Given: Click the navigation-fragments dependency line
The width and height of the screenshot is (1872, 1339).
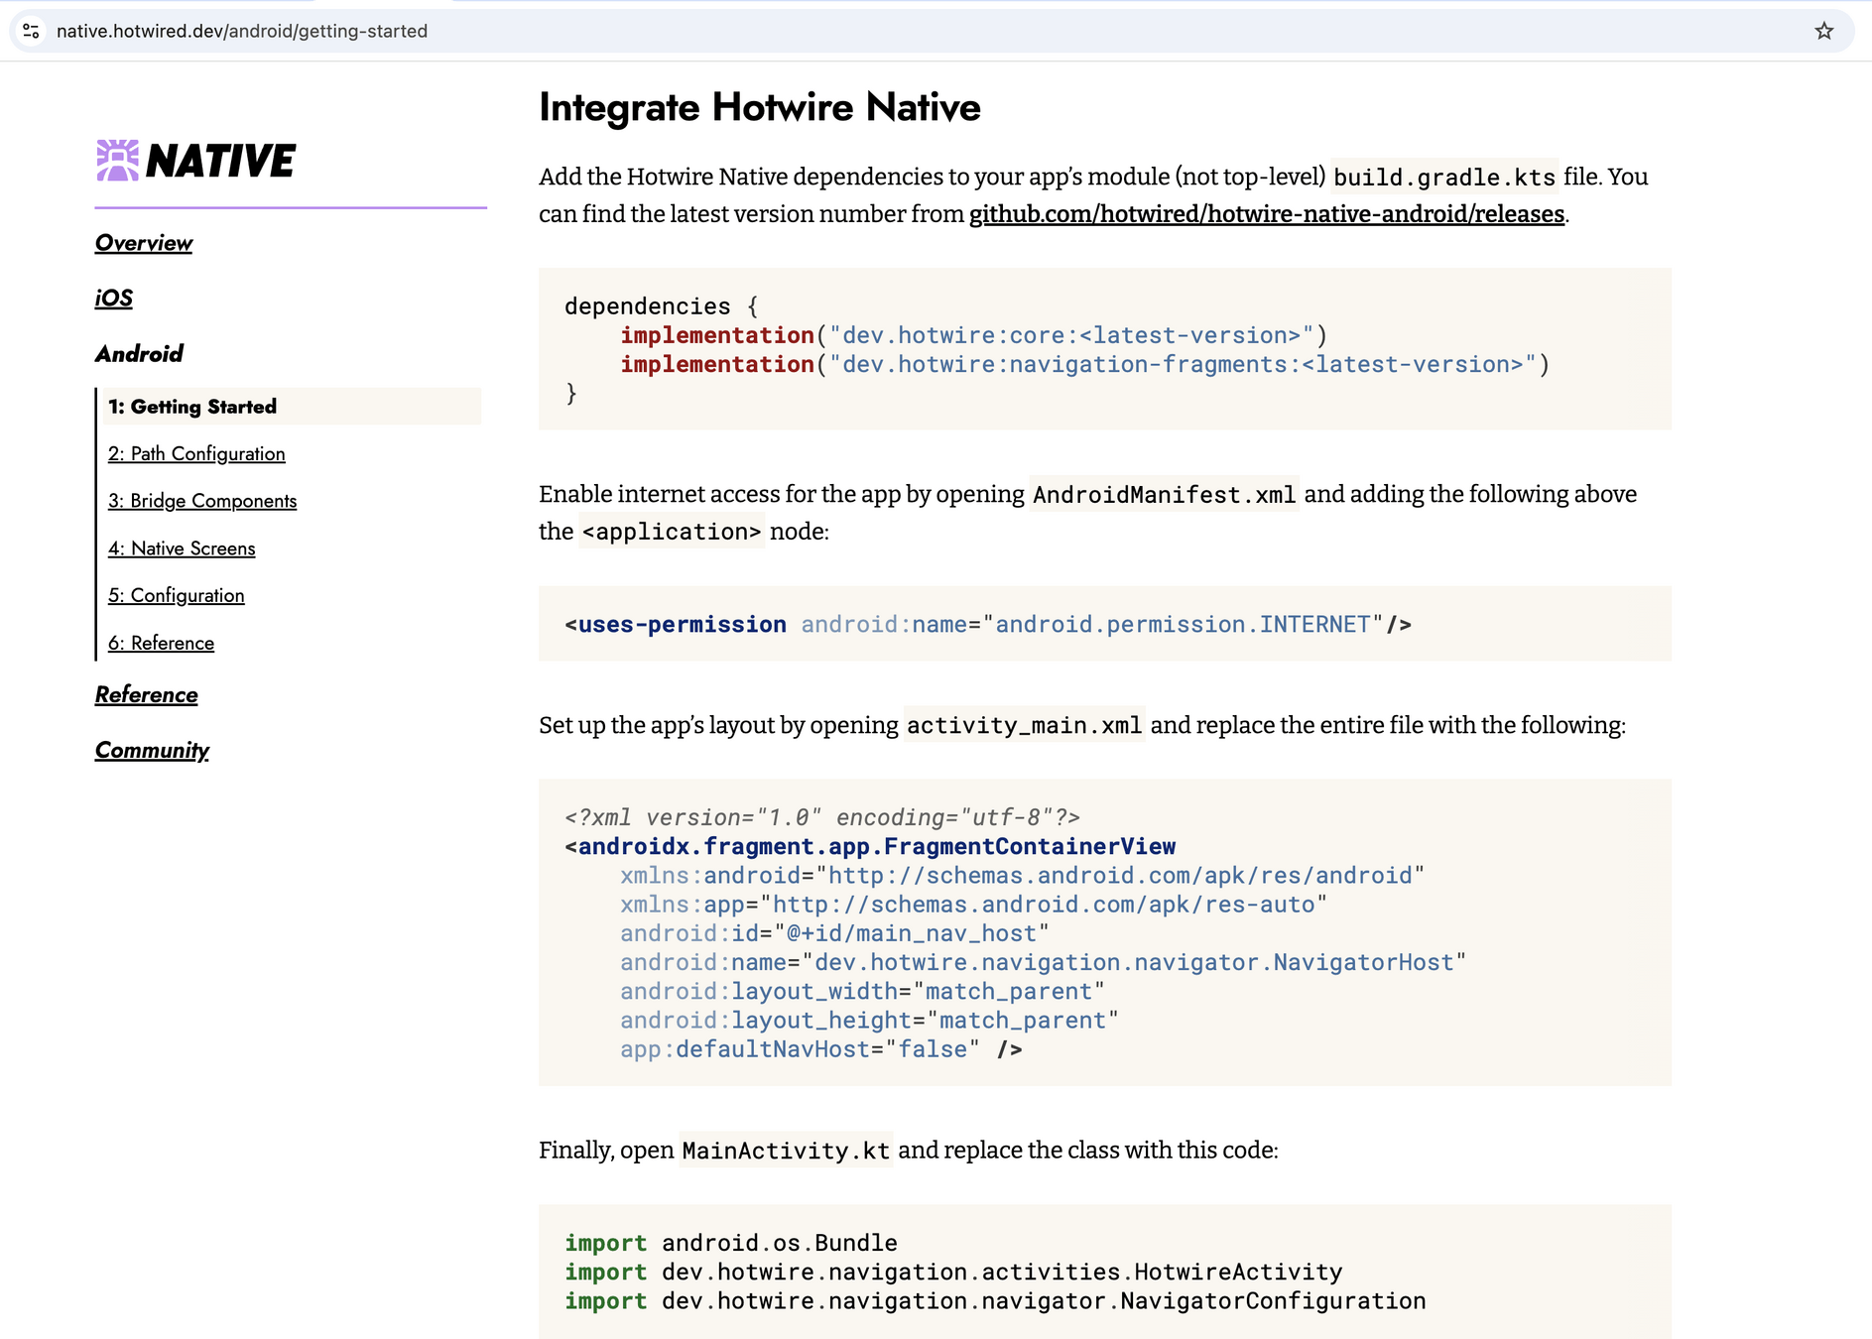Looking at the screenshot, I should point(1085,364).
